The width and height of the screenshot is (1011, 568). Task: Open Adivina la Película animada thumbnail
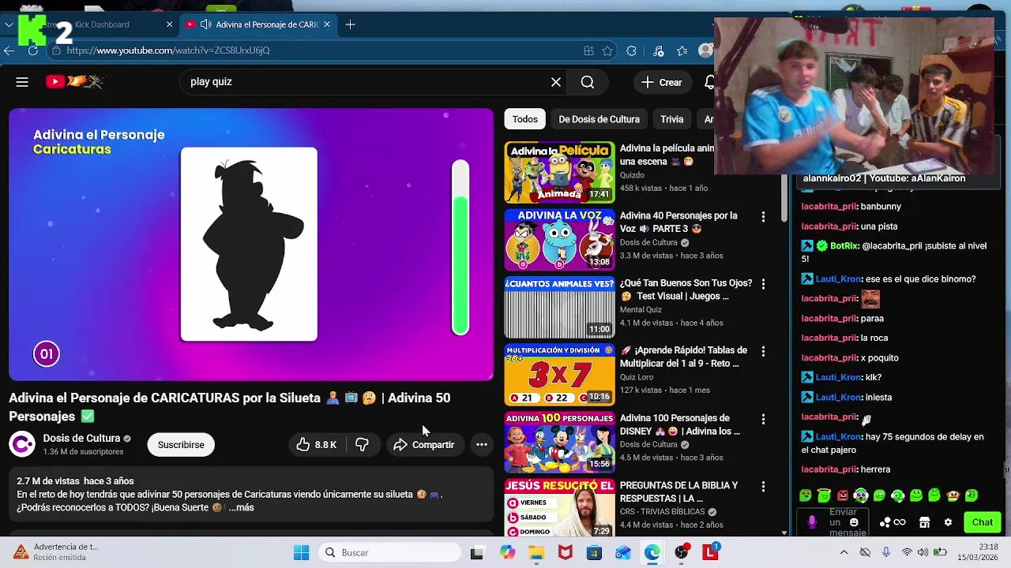click(x=559, y=172)
